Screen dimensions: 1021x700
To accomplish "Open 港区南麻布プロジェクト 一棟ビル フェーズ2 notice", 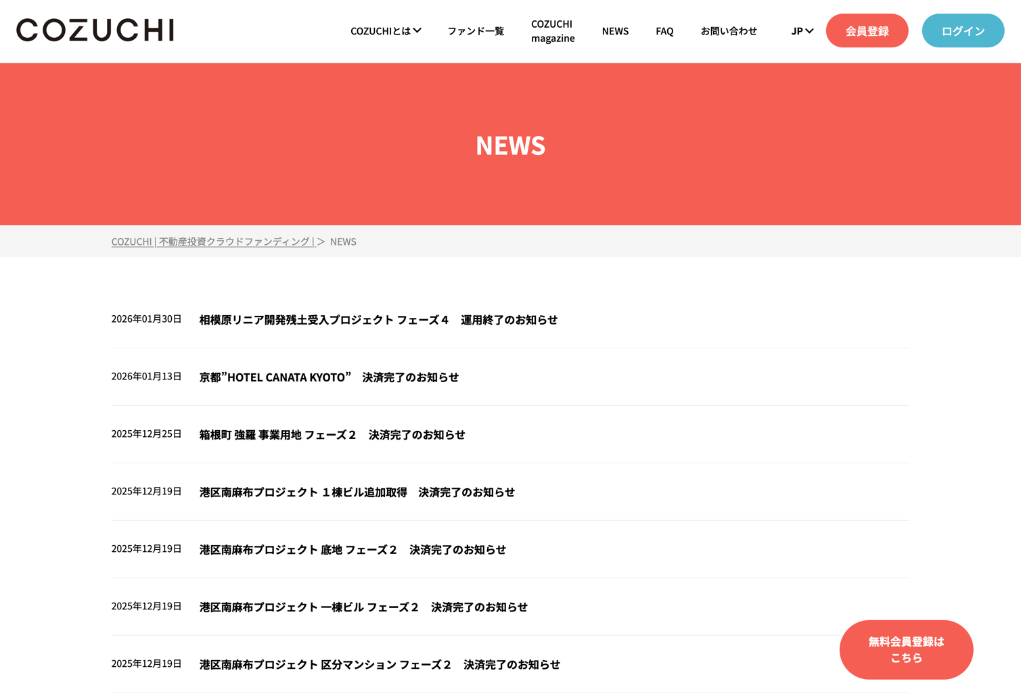I will pos(363,607).
